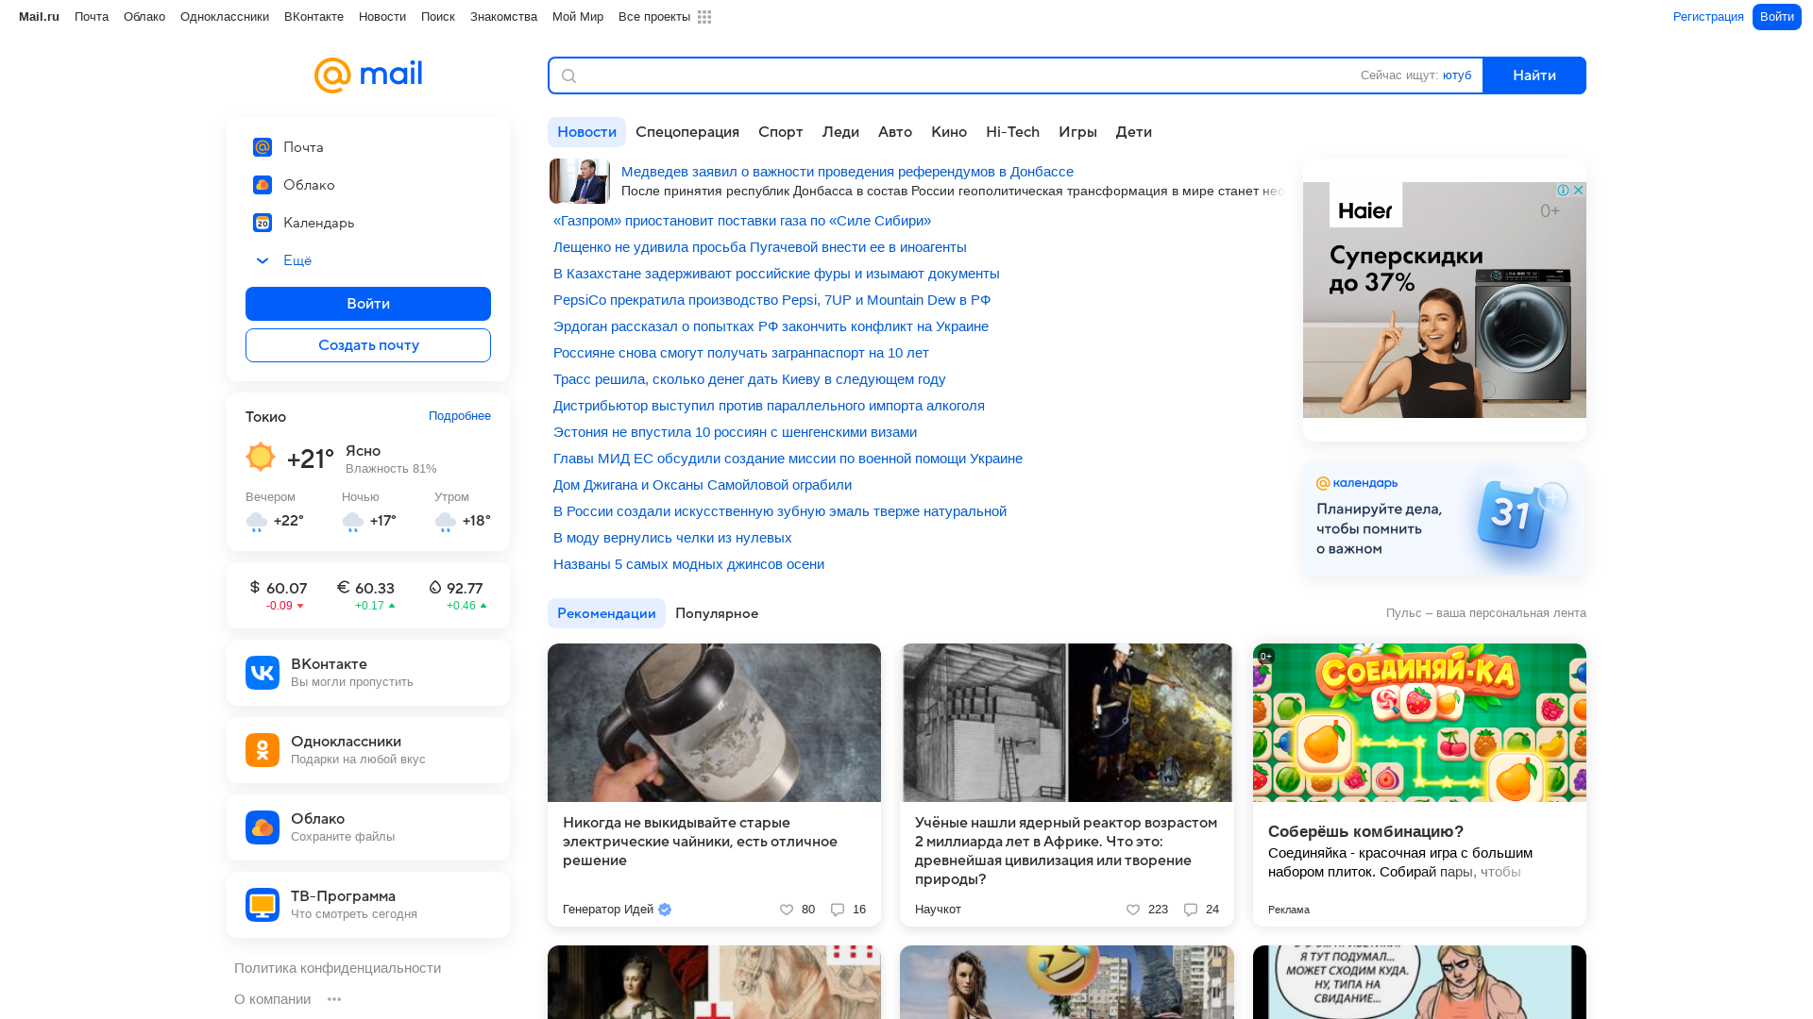Open the Авто tab

[895, 132]
